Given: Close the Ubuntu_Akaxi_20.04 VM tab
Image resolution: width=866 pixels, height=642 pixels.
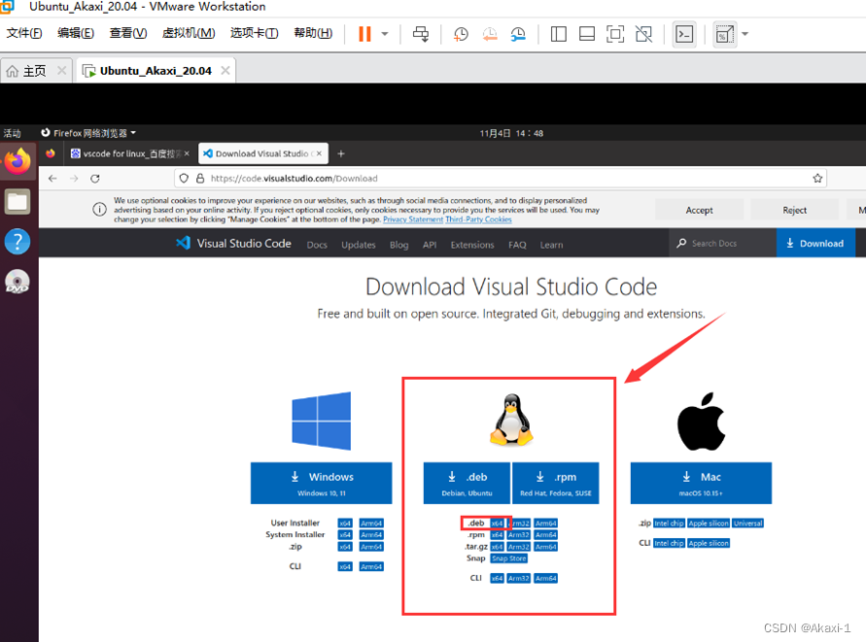Looking at the screenshot, I should [x=225, y=71].
